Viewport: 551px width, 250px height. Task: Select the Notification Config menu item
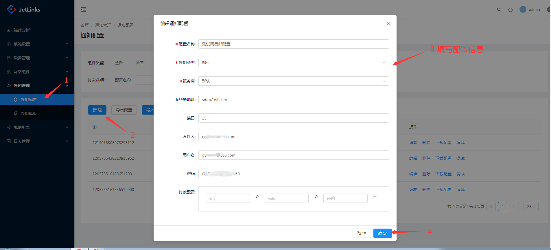click(x=29, y=100)
